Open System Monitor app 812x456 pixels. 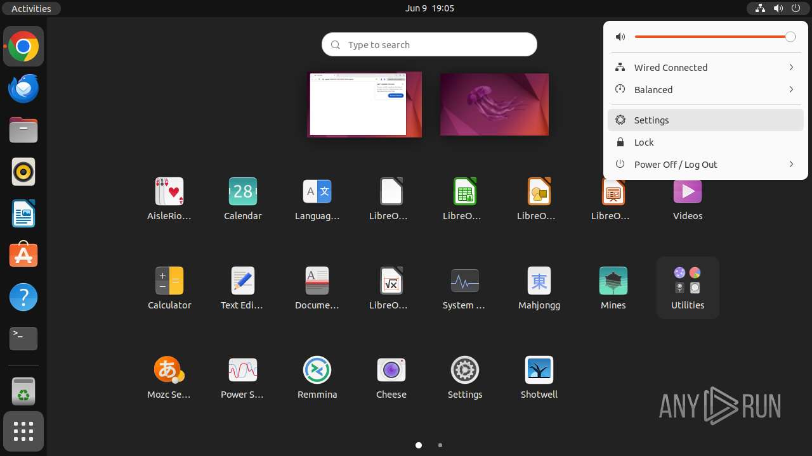[465, 288]
